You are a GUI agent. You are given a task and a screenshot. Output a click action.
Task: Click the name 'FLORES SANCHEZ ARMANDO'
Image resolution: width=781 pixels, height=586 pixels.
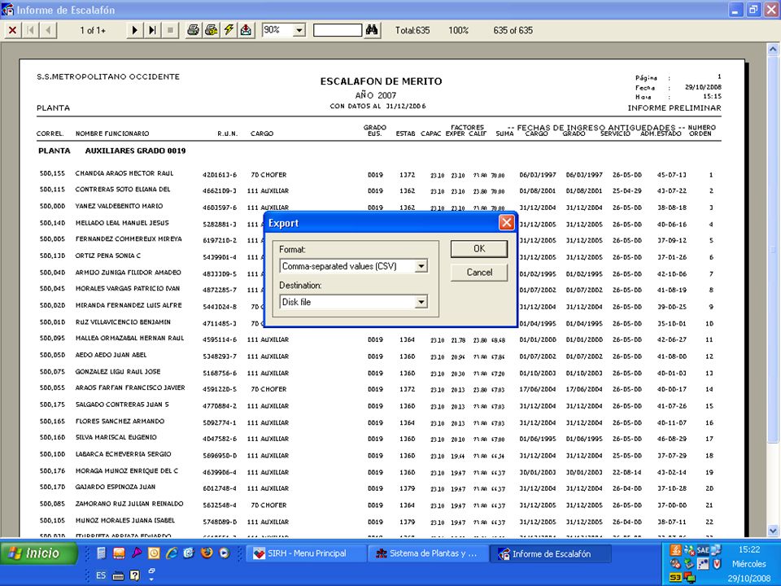[120, 421]
